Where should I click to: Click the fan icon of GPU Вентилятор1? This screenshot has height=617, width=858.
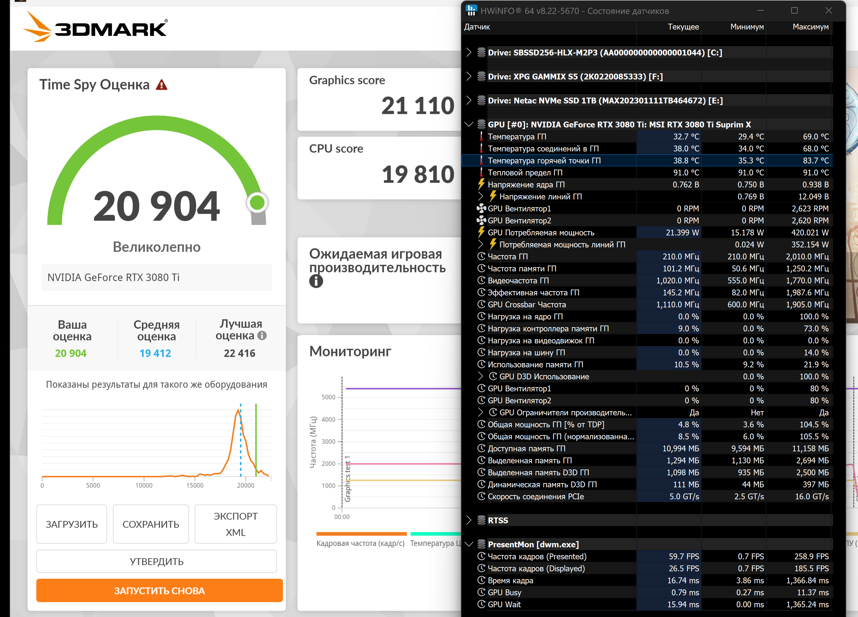pyautogui.click(x=481, y=208)
